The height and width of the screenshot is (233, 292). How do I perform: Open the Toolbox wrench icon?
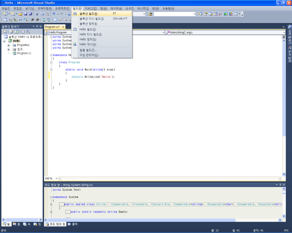(221, 14)
